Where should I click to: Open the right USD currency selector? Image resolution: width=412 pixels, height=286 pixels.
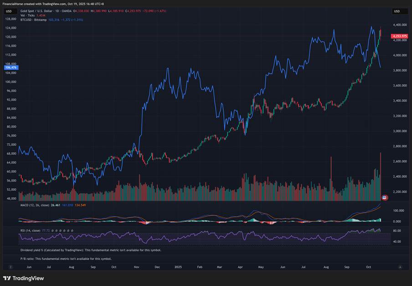(397, 11)
